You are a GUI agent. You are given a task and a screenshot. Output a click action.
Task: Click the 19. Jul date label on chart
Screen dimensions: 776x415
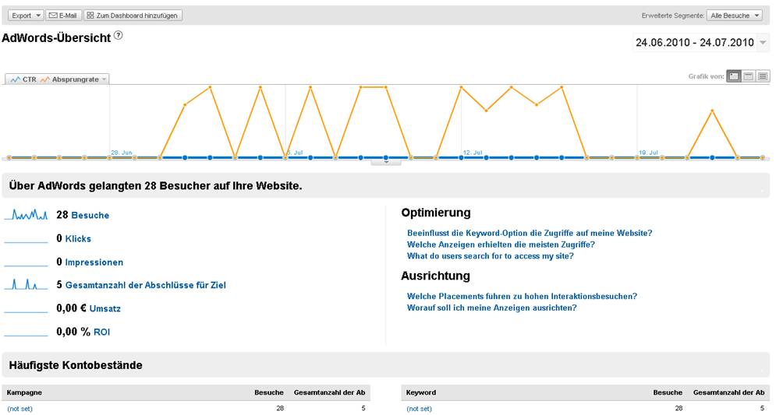coord(648,153)
